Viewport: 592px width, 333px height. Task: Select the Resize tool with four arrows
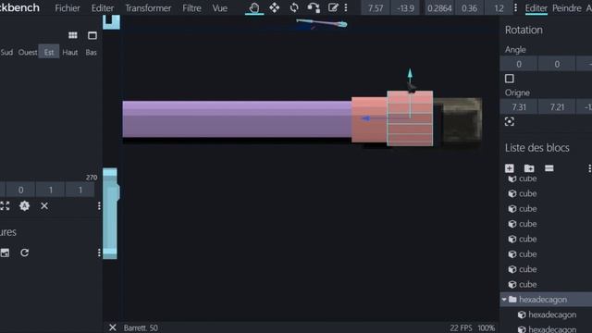click(x=275, y=7)
